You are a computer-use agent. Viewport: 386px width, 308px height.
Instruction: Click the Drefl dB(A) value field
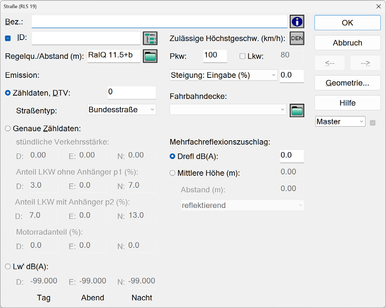pos(292,156)
